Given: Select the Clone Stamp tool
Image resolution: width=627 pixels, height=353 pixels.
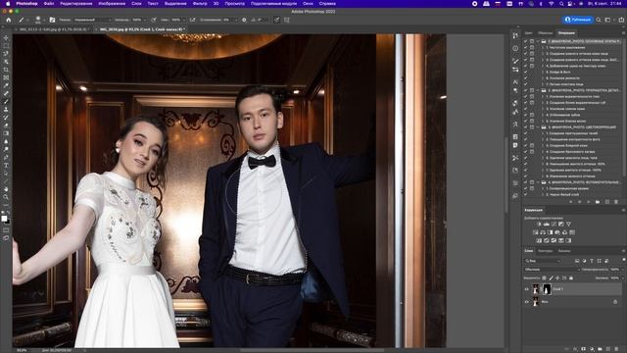Looking at the screenshot, I should [x=6, y=109].
